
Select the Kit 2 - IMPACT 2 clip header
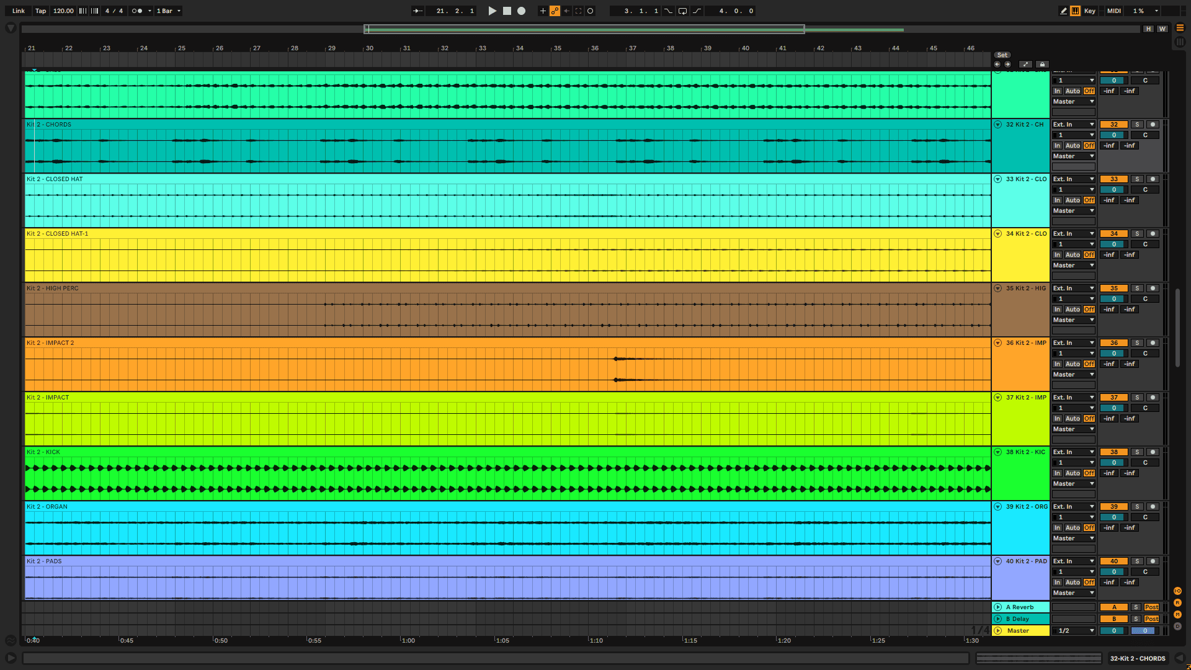click(x=507, y=343)
